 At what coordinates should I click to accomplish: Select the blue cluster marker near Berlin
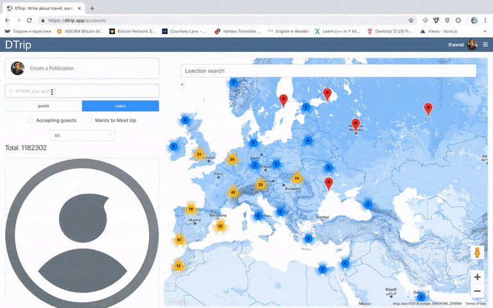click(255, 165)
